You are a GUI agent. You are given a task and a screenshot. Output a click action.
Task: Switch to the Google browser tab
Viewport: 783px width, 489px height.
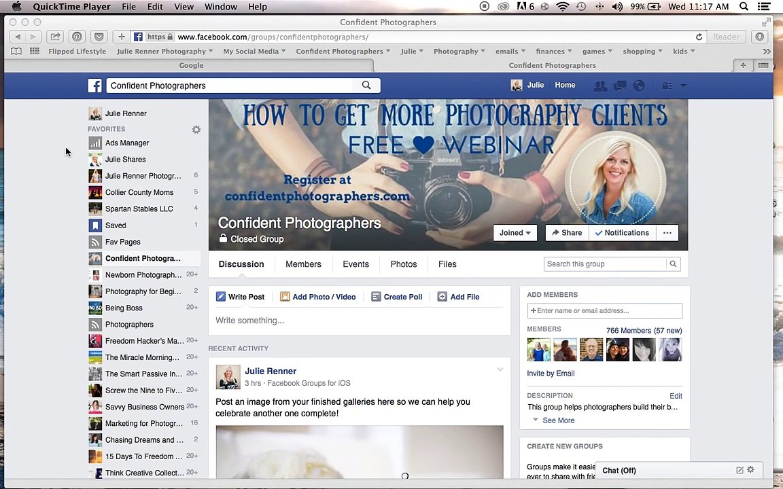[191, 65]
